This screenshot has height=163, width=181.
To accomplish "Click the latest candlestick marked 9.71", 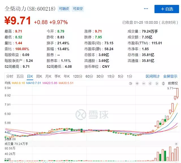I will pyautogui.click(x=177, y=93).
